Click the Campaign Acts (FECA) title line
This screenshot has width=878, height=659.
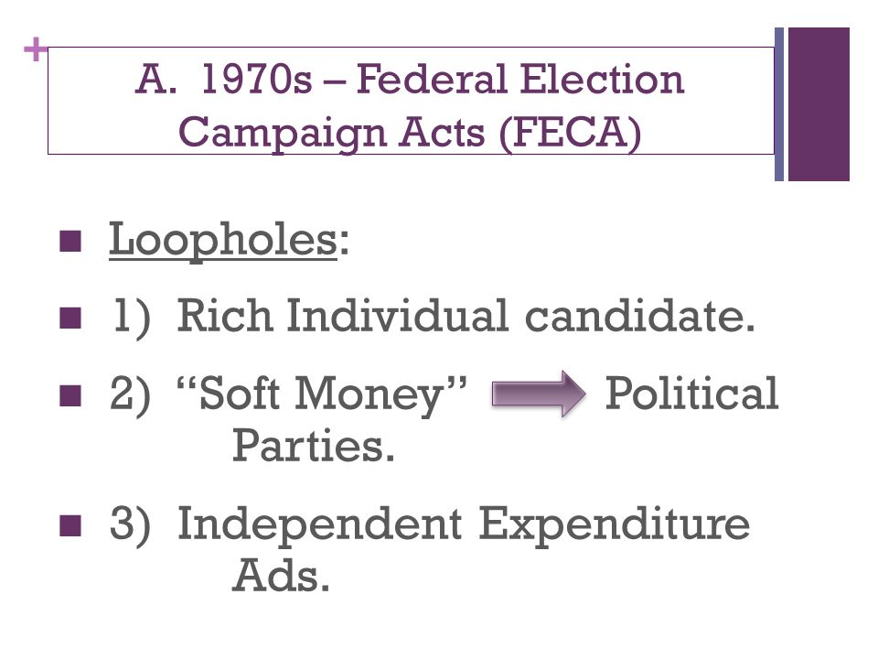click(x=410, y=132)
